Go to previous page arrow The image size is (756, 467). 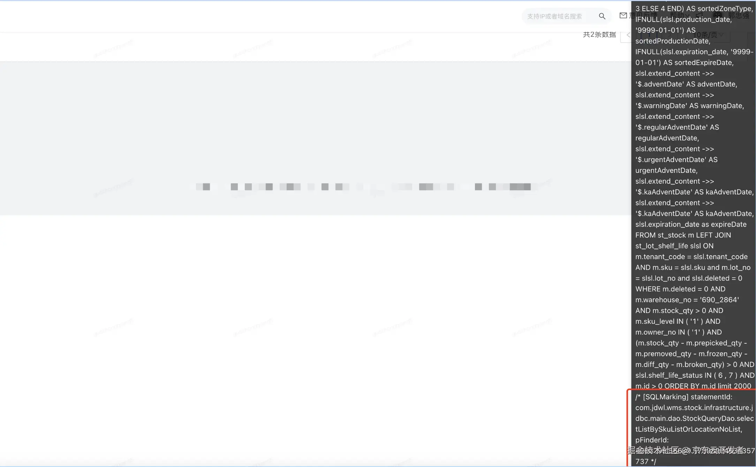coord(628,35)
